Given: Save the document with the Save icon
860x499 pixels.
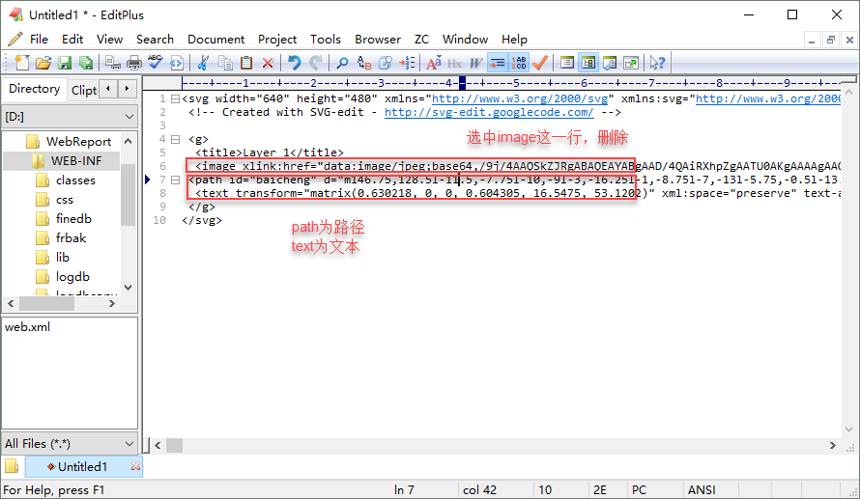Looking at the screenshot, I should (65, 63).
